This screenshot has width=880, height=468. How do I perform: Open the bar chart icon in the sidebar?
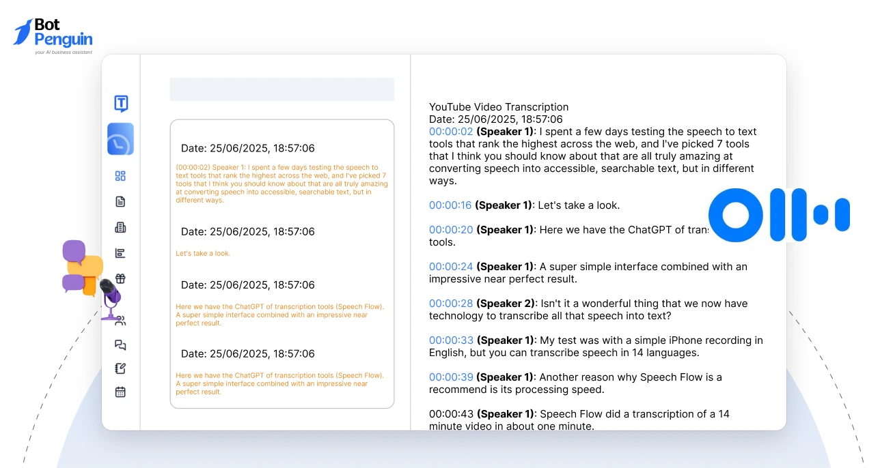point(120,252)
